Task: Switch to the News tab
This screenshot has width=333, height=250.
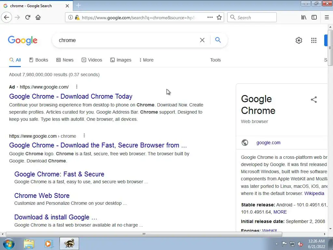Action: [65, 60]
